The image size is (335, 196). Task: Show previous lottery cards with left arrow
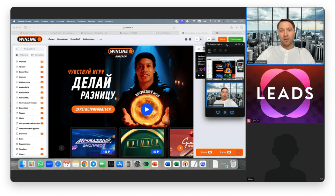pyautogui.click(x=62, y=148)
